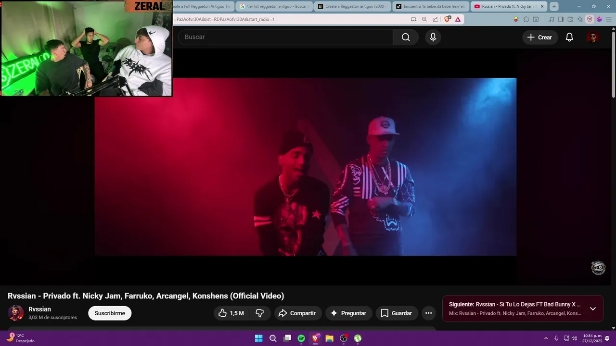Click the floating robot icon near the video
Image resolution: width=616 pixels, height=346 pixels.
[x=598, y=268]
